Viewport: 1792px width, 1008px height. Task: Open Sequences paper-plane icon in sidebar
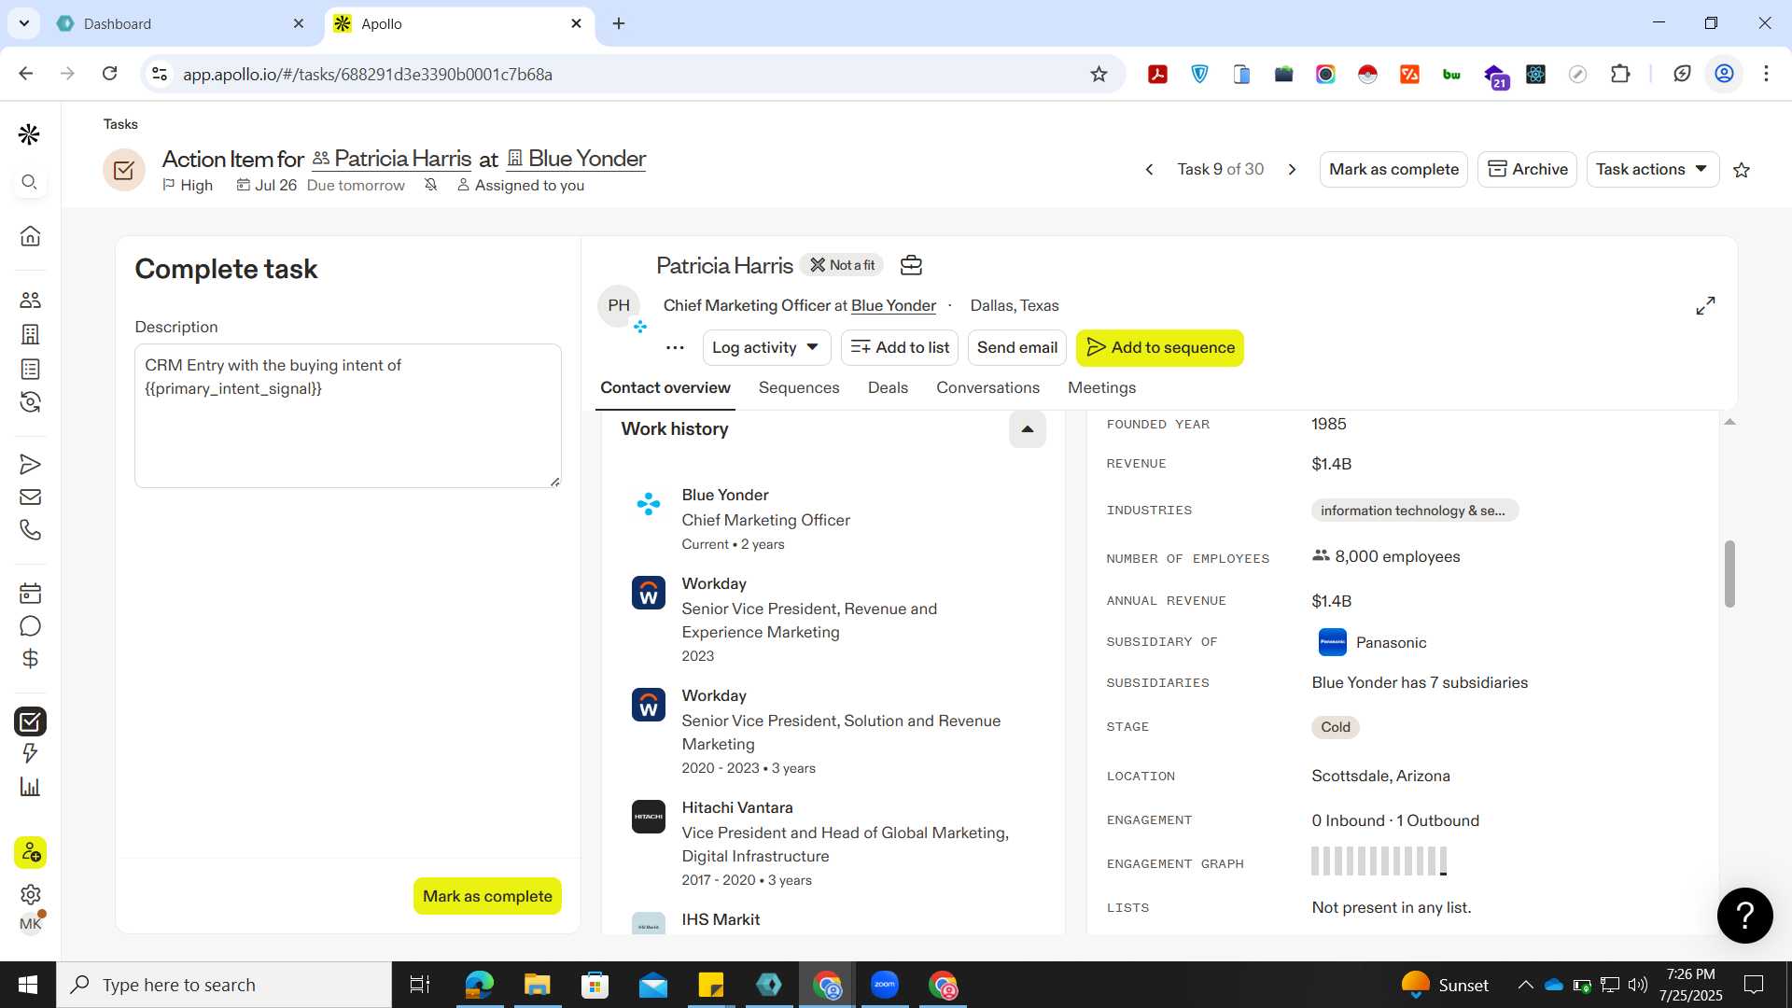pos(30,464)
